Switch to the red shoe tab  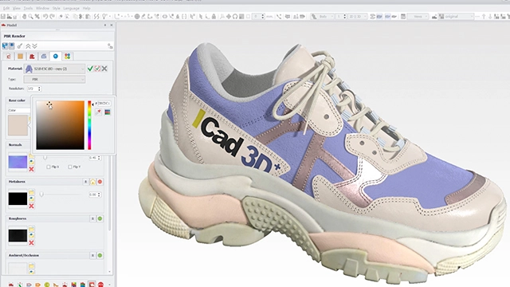point(32,57)
